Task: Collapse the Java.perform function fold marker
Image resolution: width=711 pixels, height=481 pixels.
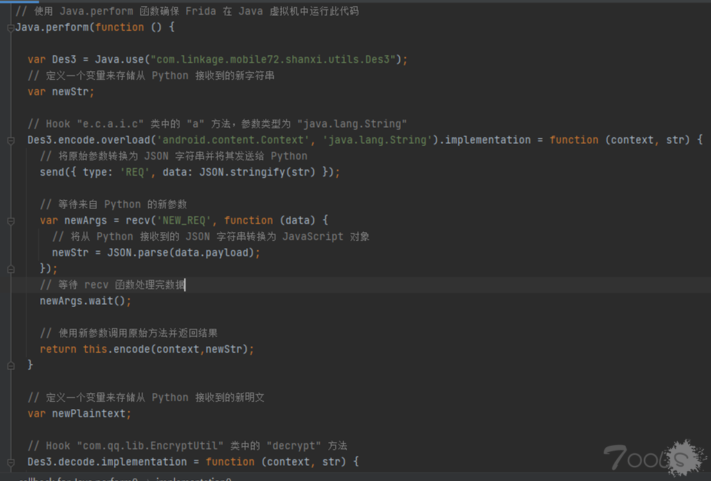Action: pos(10,28)
